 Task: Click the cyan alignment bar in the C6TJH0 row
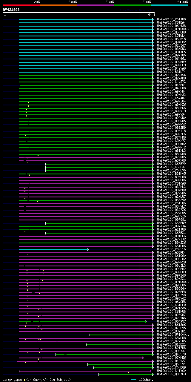[x=86, y=19]
